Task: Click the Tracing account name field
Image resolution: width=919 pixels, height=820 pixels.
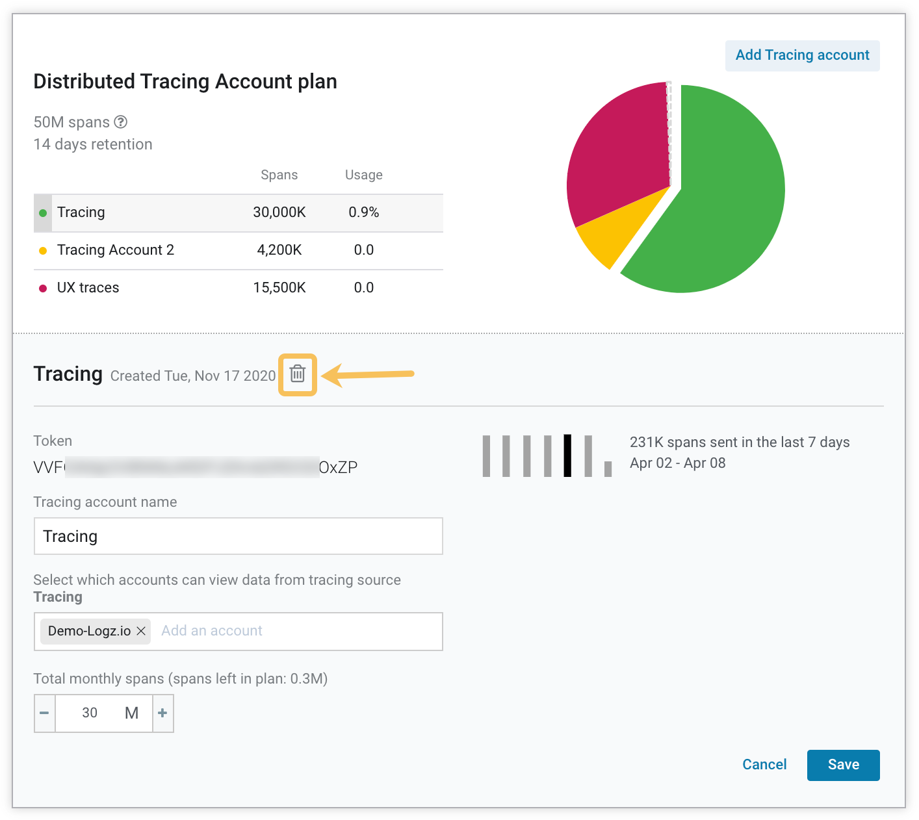Action: [x=238, y=536]
